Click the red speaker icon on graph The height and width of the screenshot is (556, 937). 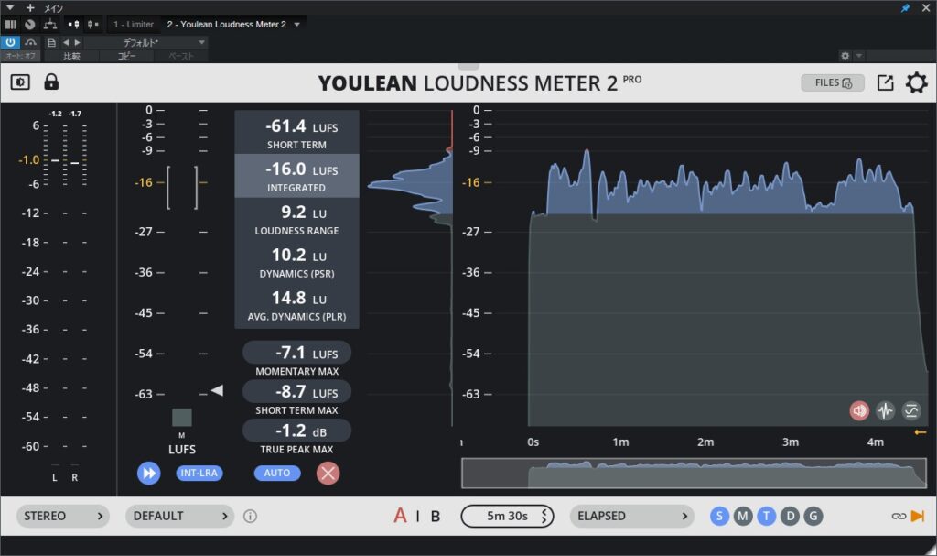[859, 410]
